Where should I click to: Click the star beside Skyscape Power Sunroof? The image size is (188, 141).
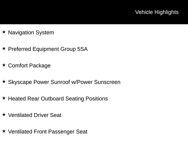pyautogui.click(x=4, y=82)
